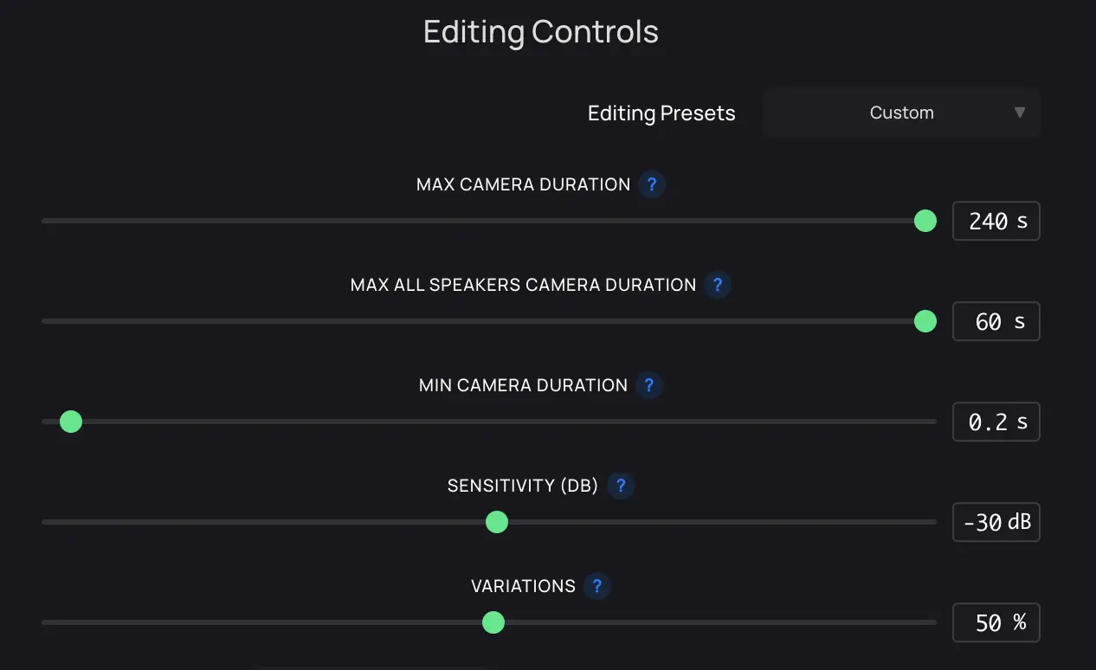This screenshot has height=670, width=1096.
Task: Open help for Max Camera Duration
Action: point(652,184)
